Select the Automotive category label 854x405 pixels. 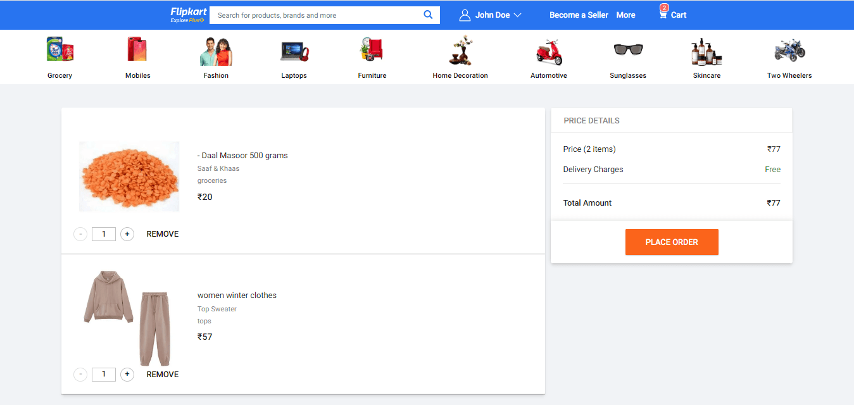pos(549,75)
